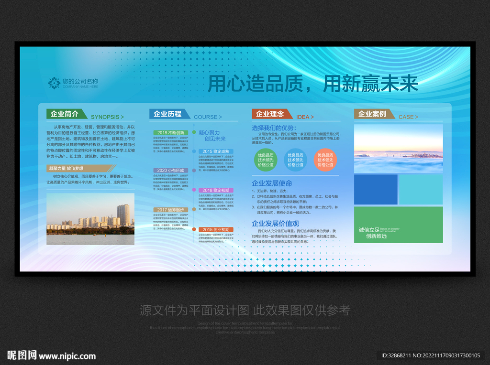Open the IDEA > link
This screenshot has width=490, height=365.
coord(305,117)
